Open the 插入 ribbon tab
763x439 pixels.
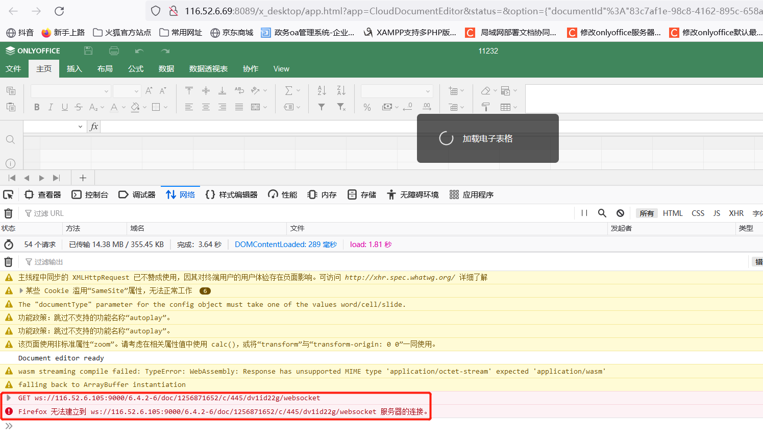(x=74, y=69)
